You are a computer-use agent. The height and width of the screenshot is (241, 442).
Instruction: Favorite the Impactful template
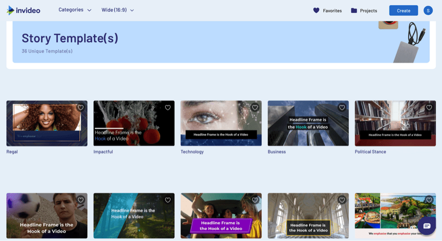click(168, 108)
